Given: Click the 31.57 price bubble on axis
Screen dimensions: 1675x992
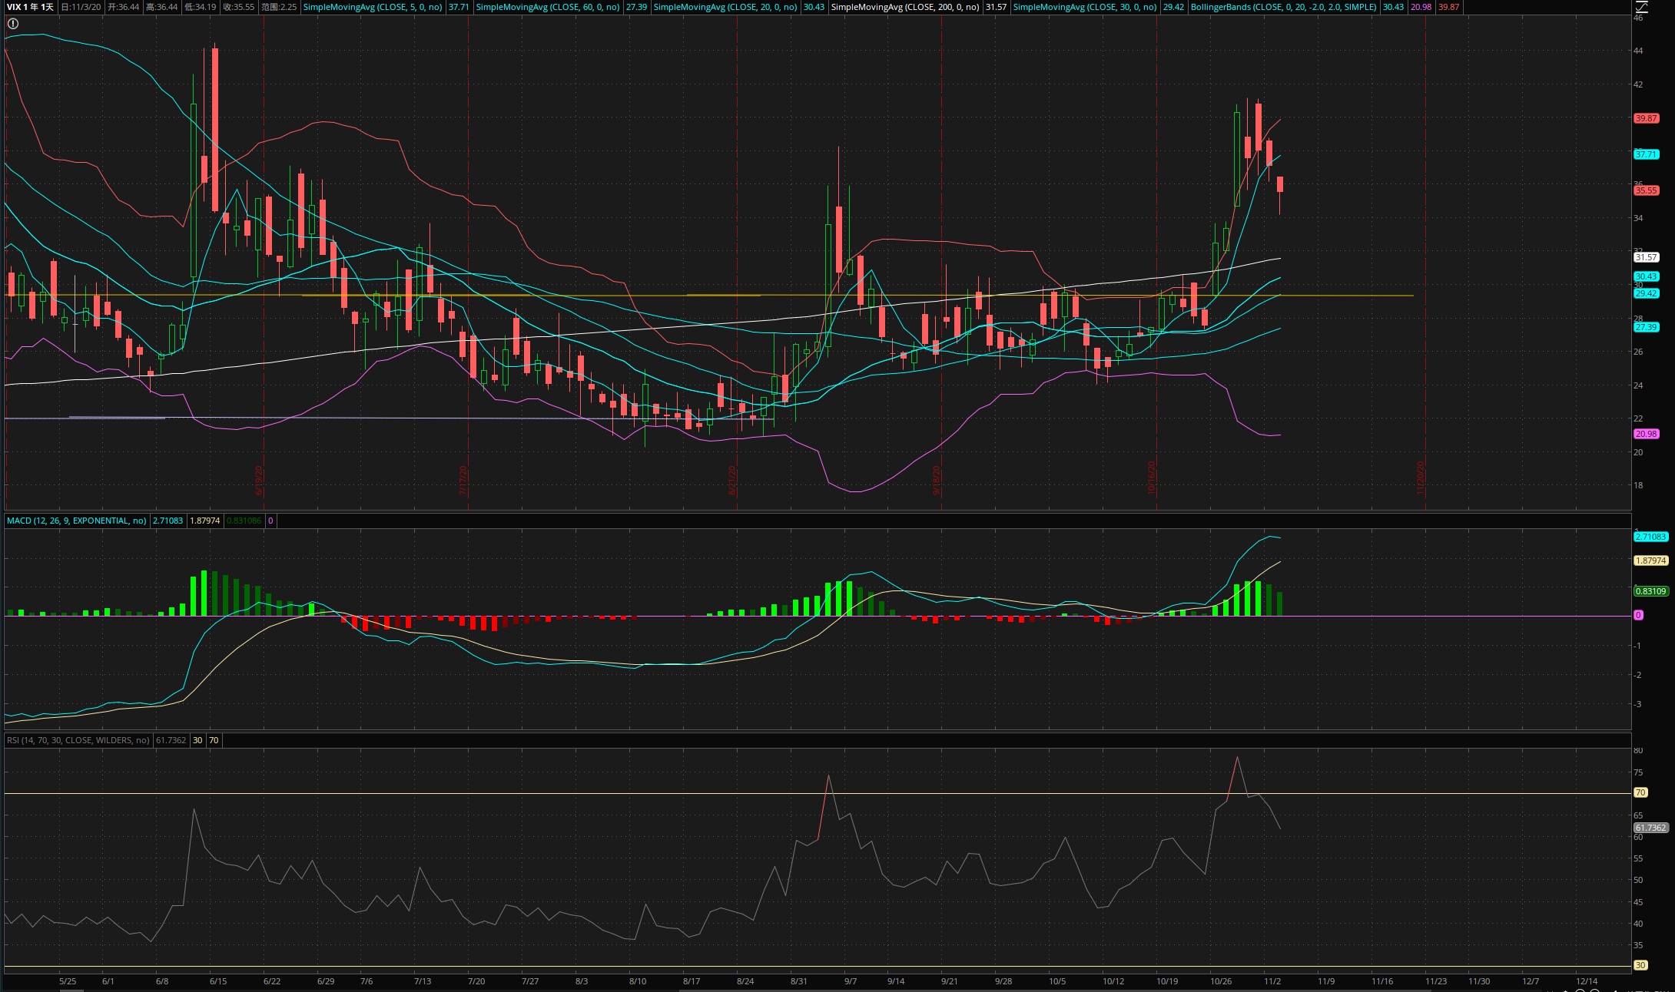Looking at the screenshot, I should point(1646,257).
